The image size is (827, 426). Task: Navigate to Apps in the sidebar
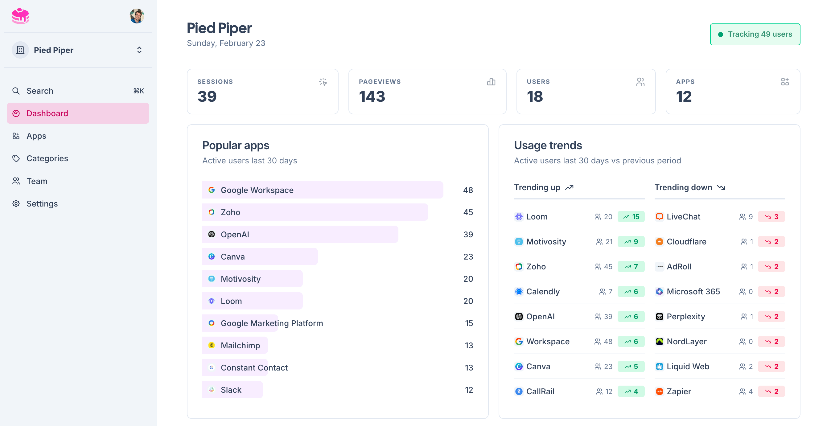(36, 136)
